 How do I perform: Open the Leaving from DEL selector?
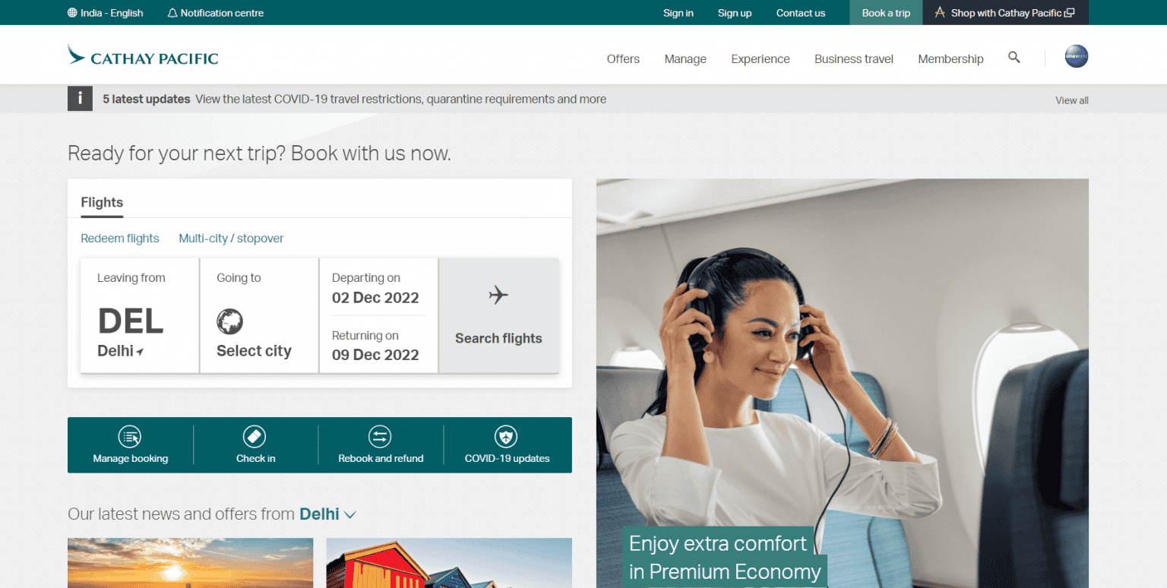tap(140, 315)
